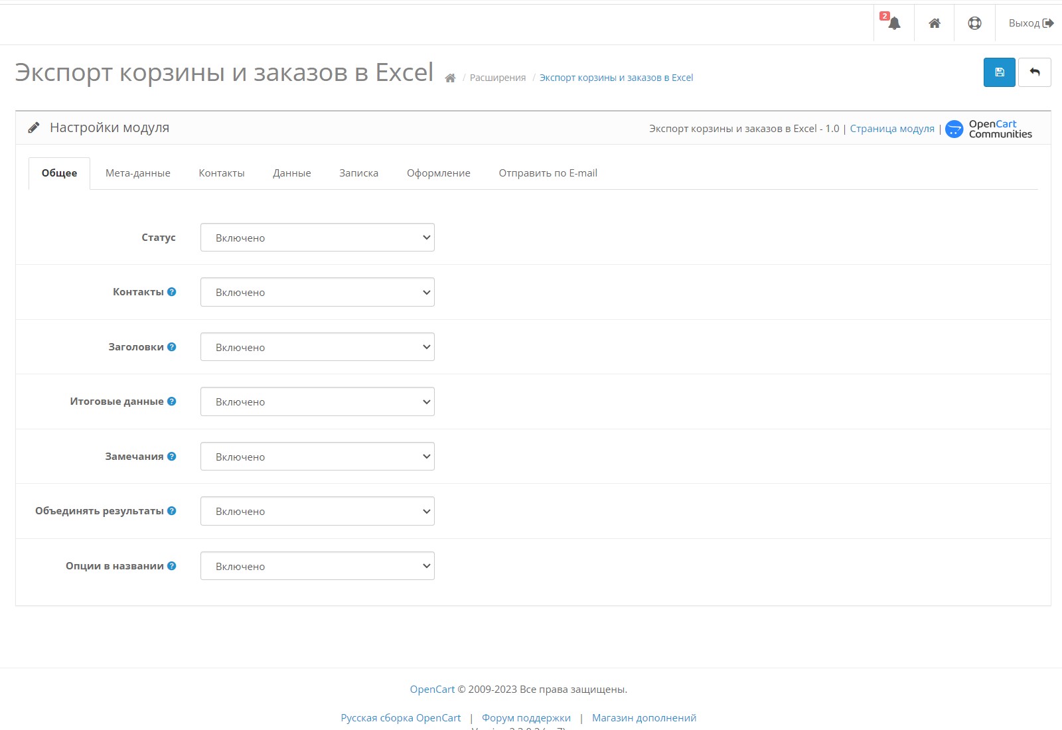Click the blue save floppy button
Image resolution: width=1062 pixels, height=730 pixels.
[x=1000, y=72]
